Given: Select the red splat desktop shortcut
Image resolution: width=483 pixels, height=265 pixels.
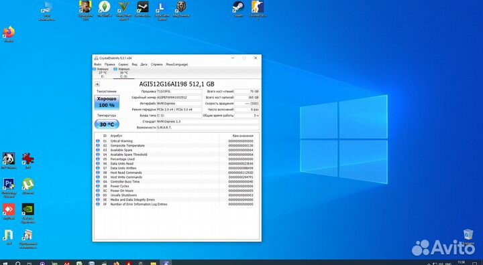Looking at the screenshot, I should (28, 161).
